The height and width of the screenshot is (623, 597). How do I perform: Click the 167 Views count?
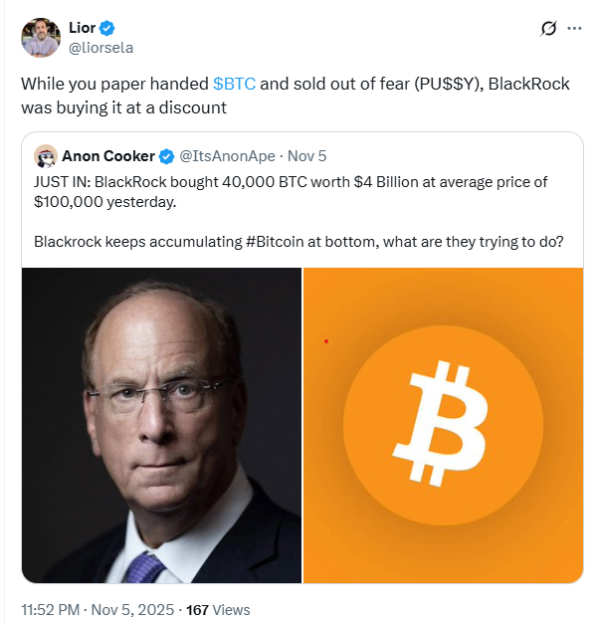[x=219, y=609]
